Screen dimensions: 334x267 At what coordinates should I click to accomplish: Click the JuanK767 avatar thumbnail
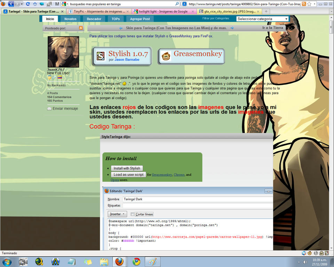(63, 52)
